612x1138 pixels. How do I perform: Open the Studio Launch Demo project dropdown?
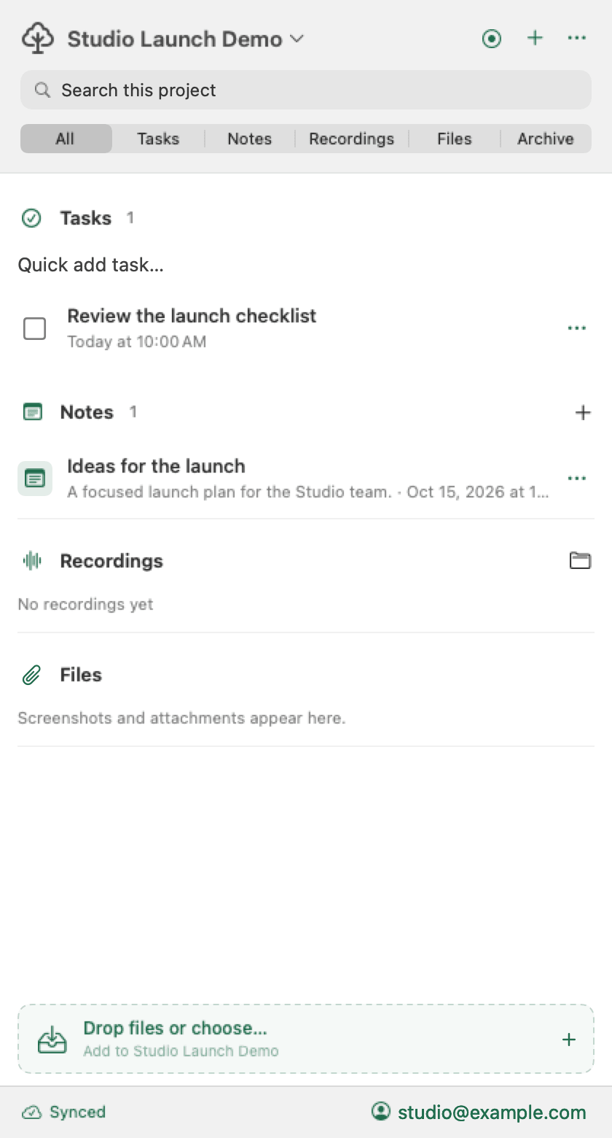186,39
